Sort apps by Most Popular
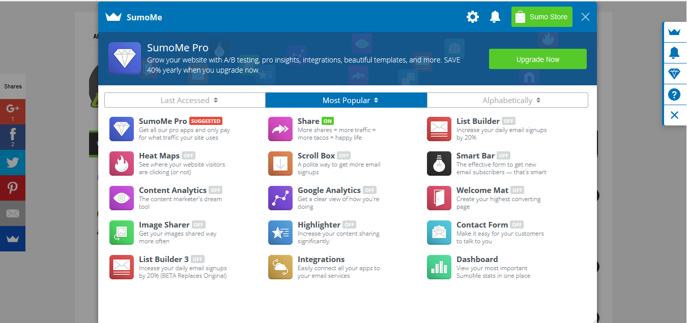Viewport: 687px width, 323px height. click(346, 100)
